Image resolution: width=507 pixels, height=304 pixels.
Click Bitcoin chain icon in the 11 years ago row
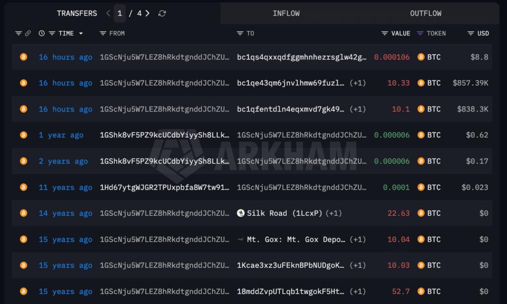click(x=24, y=187)
